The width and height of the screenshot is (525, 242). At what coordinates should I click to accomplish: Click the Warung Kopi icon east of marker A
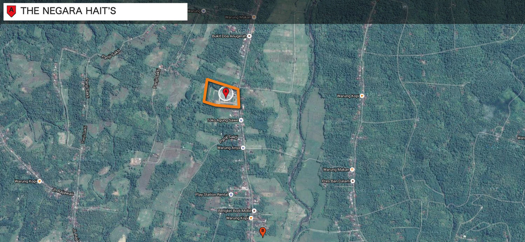362,96
